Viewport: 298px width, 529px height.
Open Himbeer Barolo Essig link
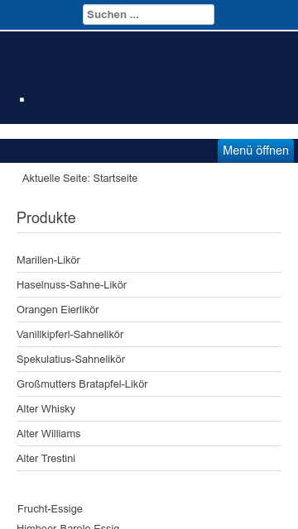point(68,527)
